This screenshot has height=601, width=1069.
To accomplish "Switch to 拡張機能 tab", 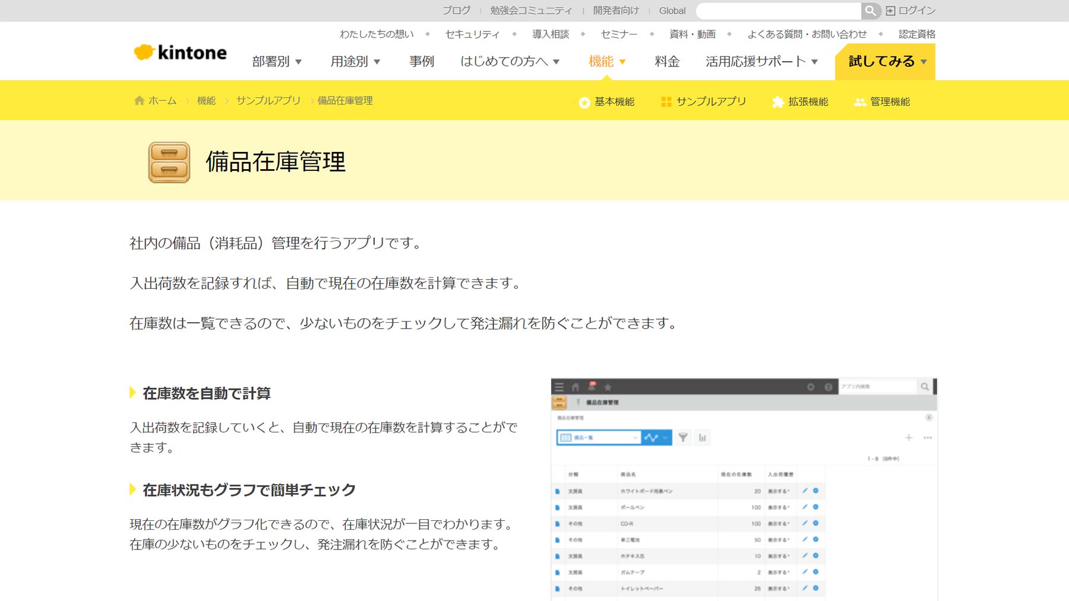I will [800, 102].
